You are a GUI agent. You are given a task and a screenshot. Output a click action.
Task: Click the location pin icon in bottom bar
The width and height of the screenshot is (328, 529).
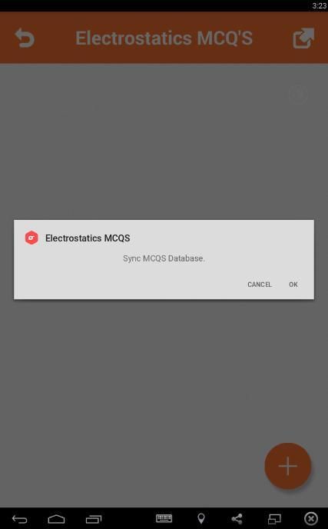click(x=201, y=518)
